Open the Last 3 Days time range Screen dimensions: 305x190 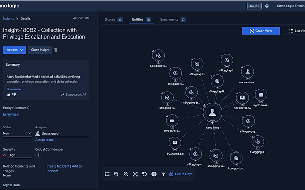point(180,174)
